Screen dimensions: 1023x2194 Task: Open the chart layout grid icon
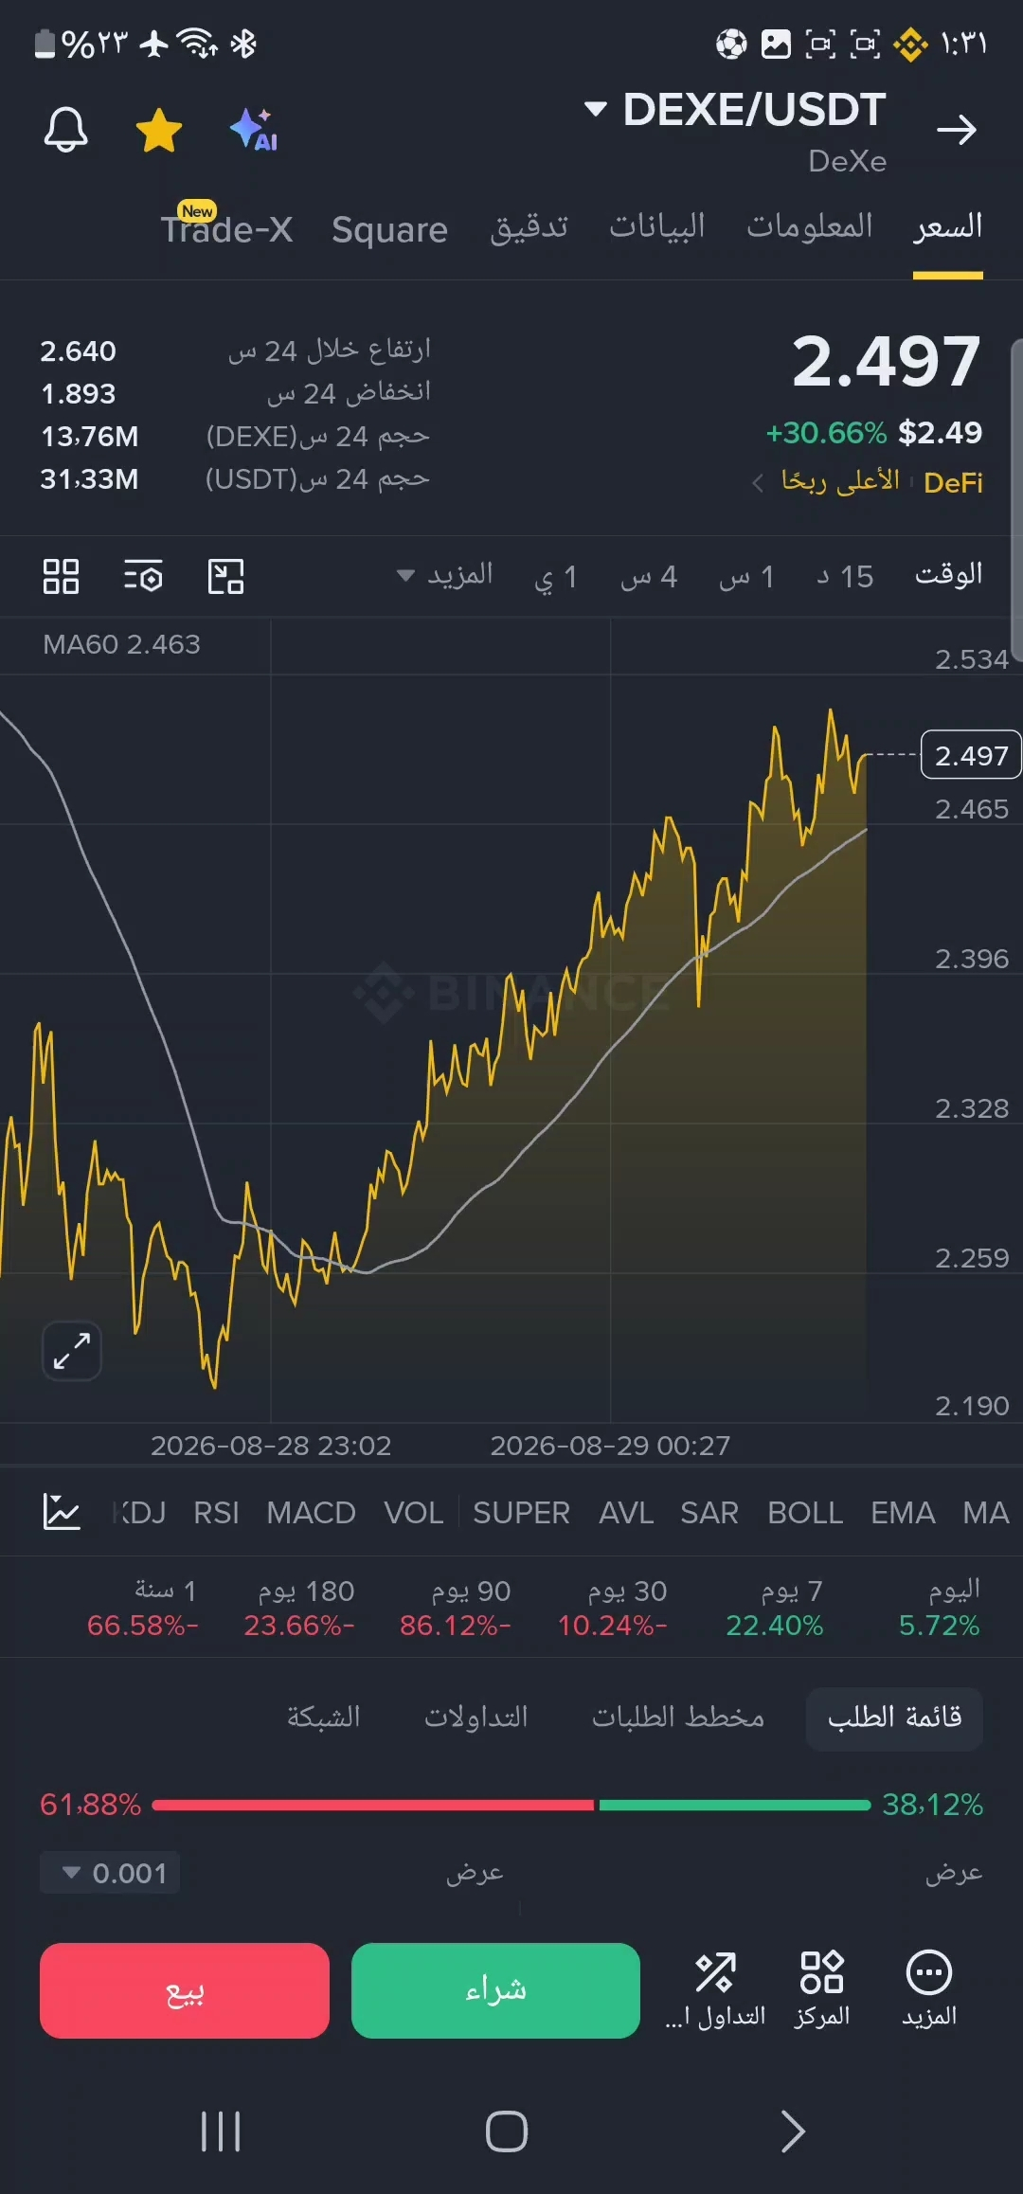point(61,576)
